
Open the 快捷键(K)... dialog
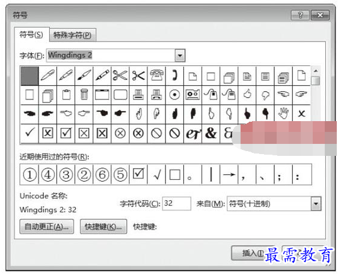pos(103,226)
